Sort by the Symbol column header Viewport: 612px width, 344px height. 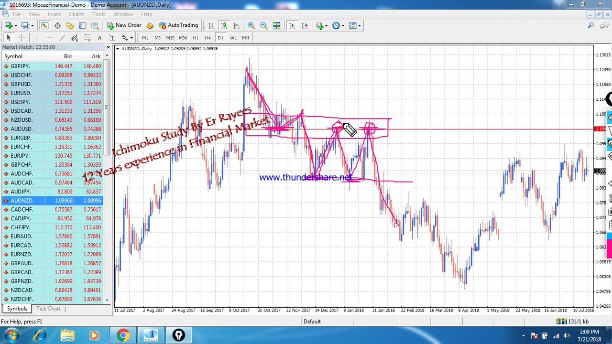coord(22,56)
